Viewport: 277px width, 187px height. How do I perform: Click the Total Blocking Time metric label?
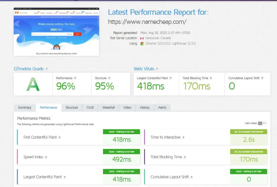coord(166,157)
